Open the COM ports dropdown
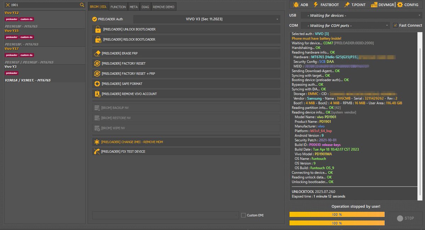425x230 pixels. pyautogui.click(x=345, y=25)
